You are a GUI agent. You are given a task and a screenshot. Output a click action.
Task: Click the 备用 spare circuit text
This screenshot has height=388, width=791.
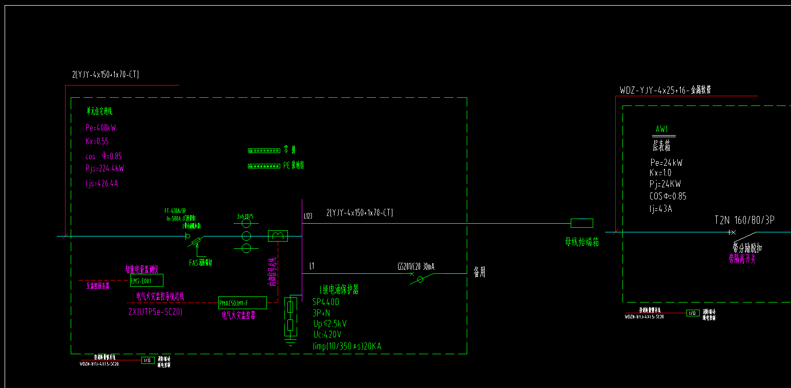pos(479,273)
